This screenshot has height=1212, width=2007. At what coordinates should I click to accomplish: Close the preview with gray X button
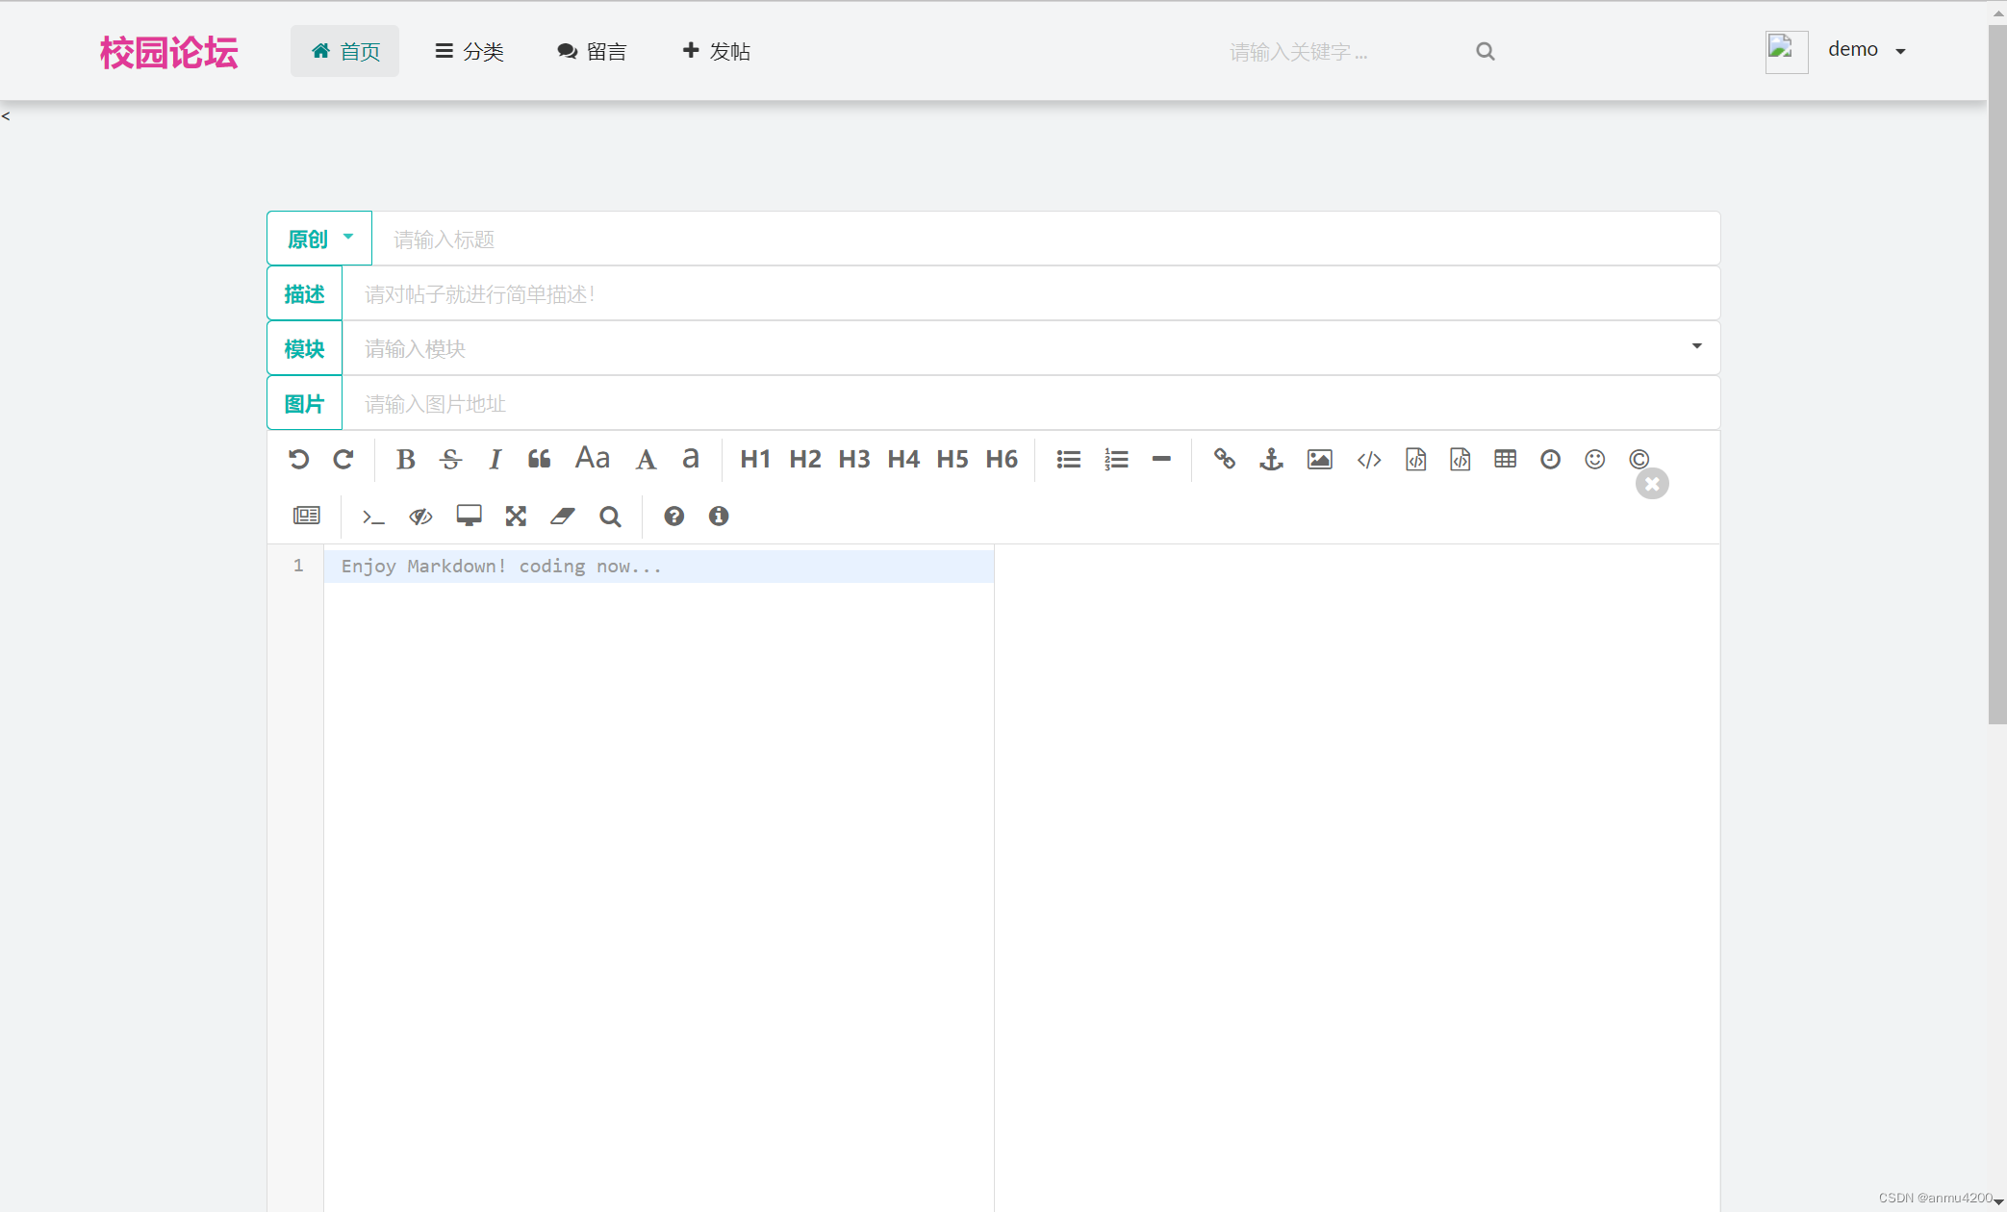tap(1652, 484)
